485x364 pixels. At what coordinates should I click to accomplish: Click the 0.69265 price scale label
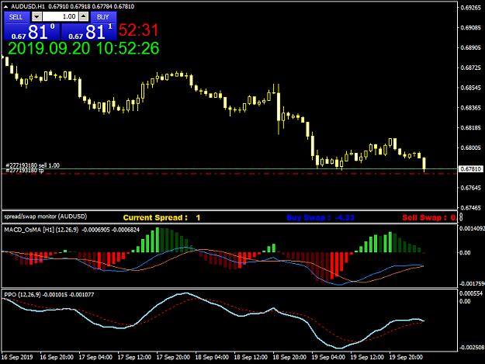tap(470, 8)
